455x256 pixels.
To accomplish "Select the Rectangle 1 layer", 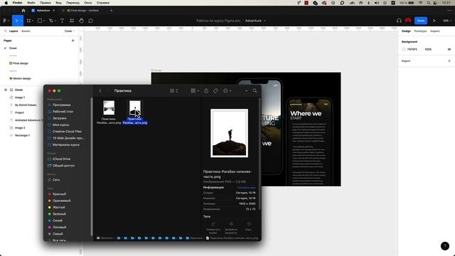I will point(22,135).
